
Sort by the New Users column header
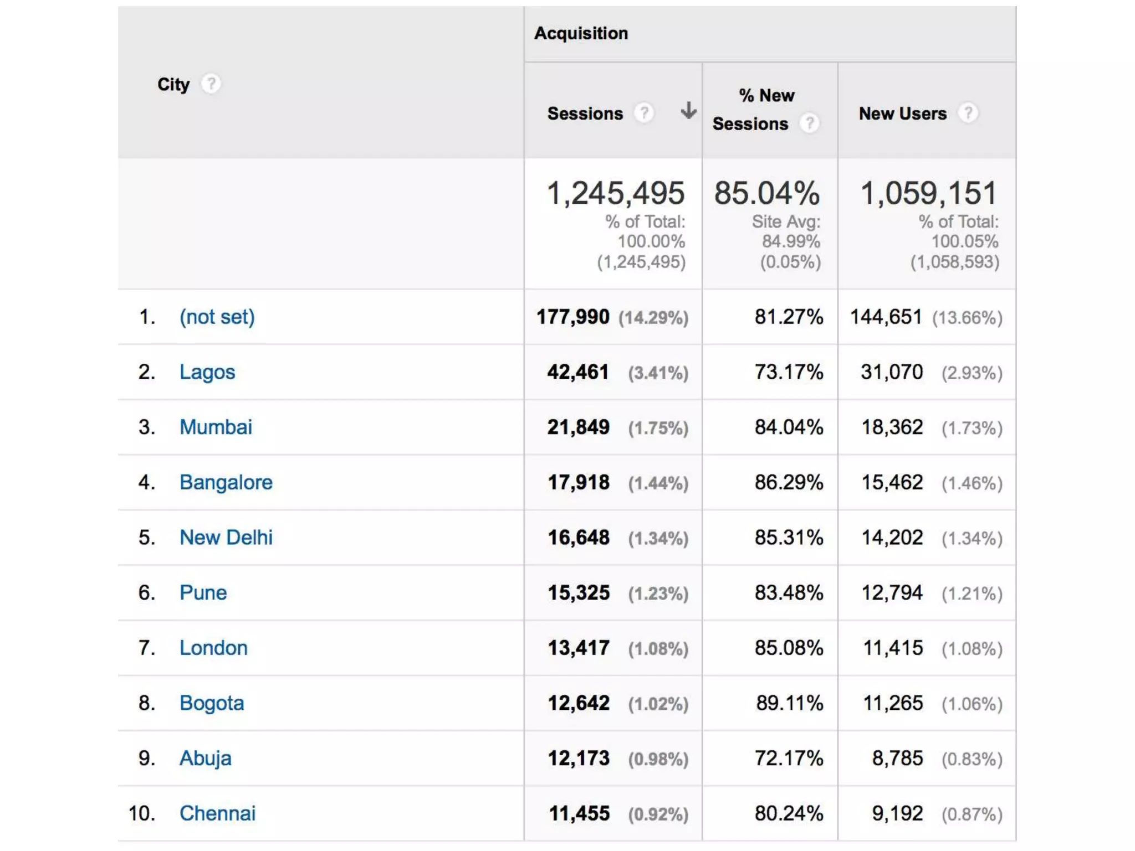click(x=902, y=114)
